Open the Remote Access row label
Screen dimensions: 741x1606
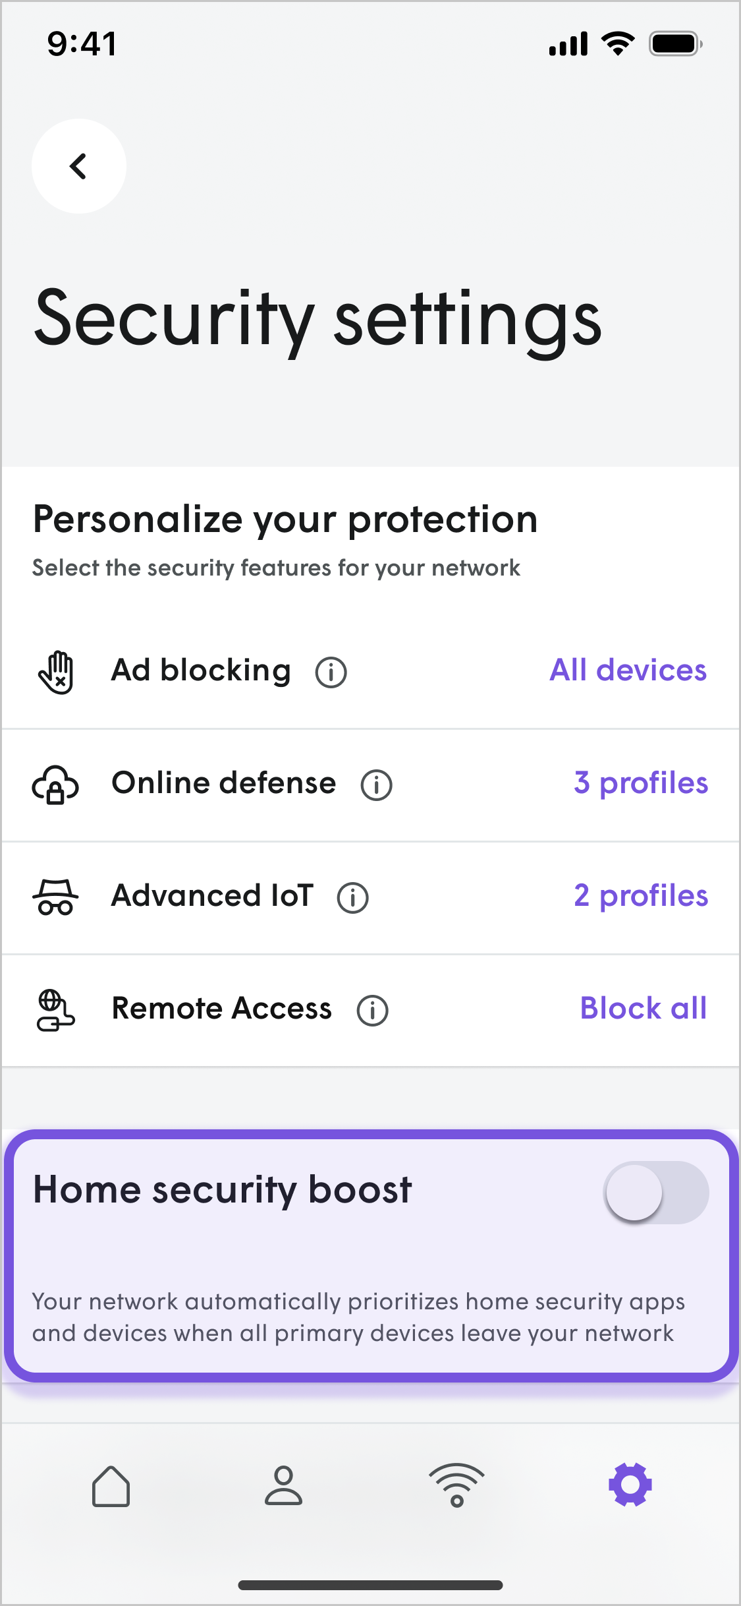[222, 1009]
